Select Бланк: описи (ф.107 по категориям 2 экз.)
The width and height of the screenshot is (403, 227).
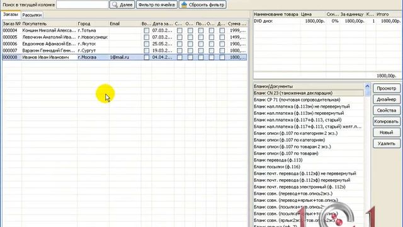point(309,133)
